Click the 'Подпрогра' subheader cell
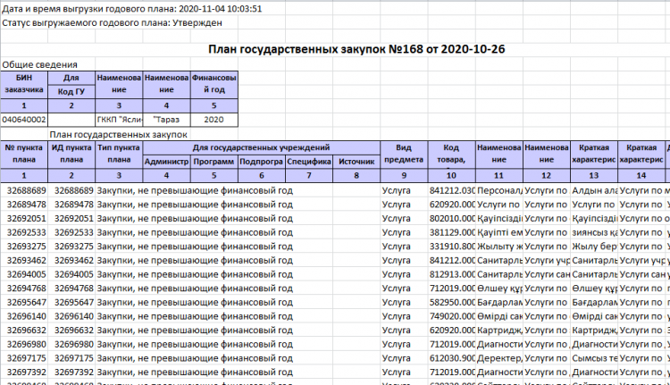The height and width of the screenshot is (385, 670). [x=262, y=162]
